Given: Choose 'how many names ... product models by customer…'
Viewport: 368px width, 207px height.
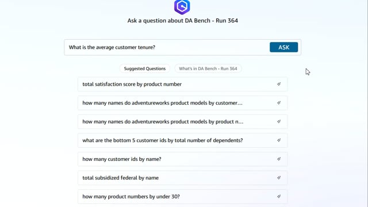Looking at the screenshot, I should tap(183, 103).
